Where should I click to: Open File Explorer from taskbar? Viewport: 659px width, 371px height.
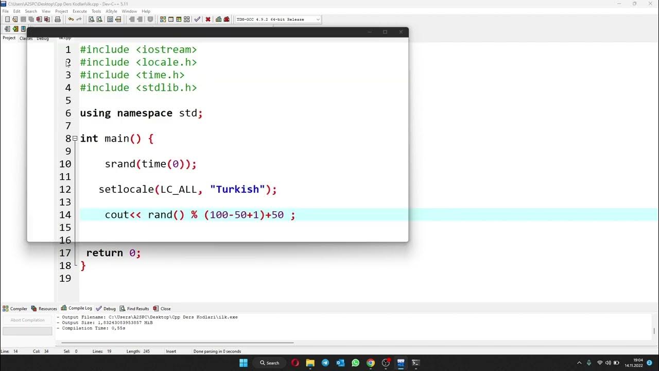[310, 363]
